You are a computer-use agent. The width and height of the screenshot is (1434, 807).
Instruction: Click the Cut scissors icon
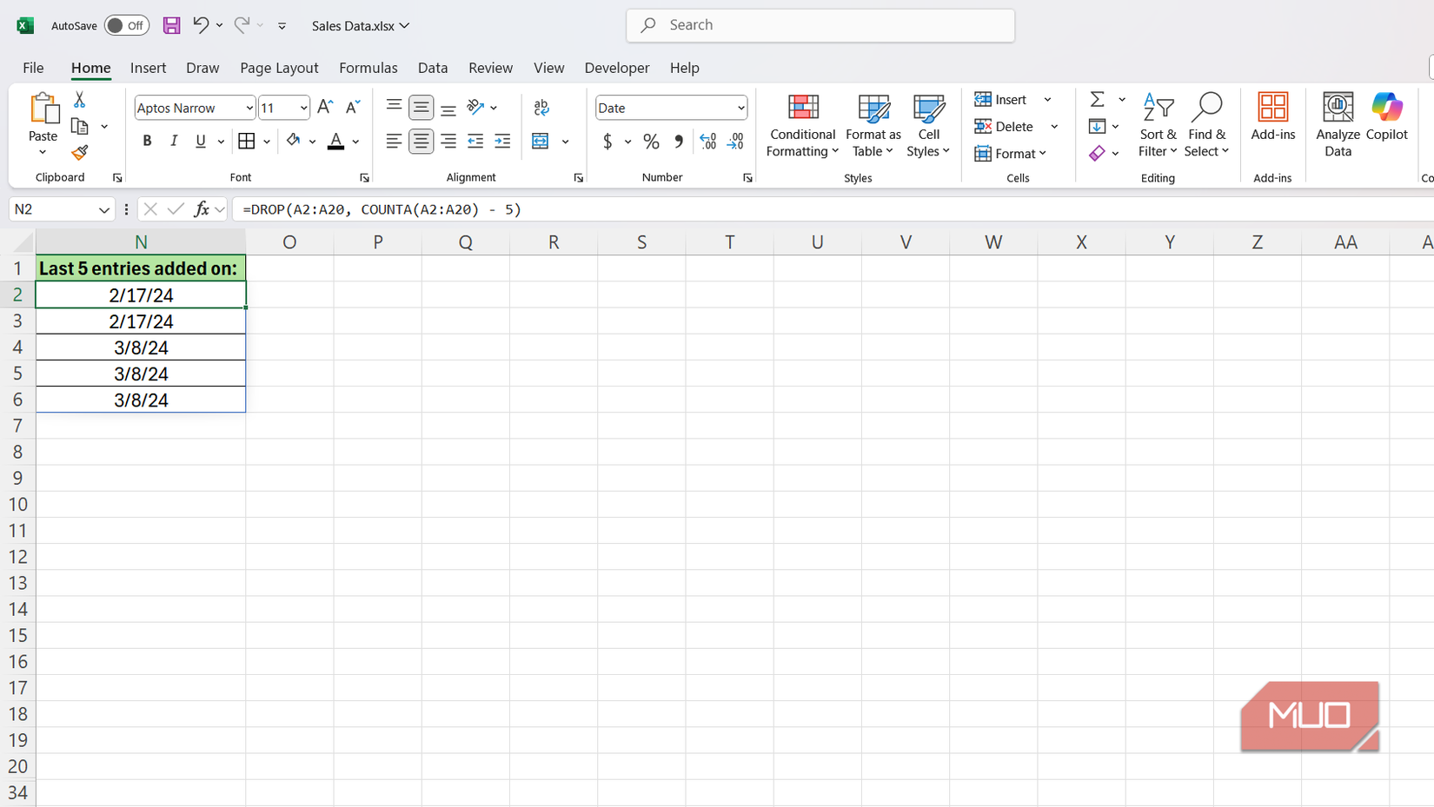[80, 100]
